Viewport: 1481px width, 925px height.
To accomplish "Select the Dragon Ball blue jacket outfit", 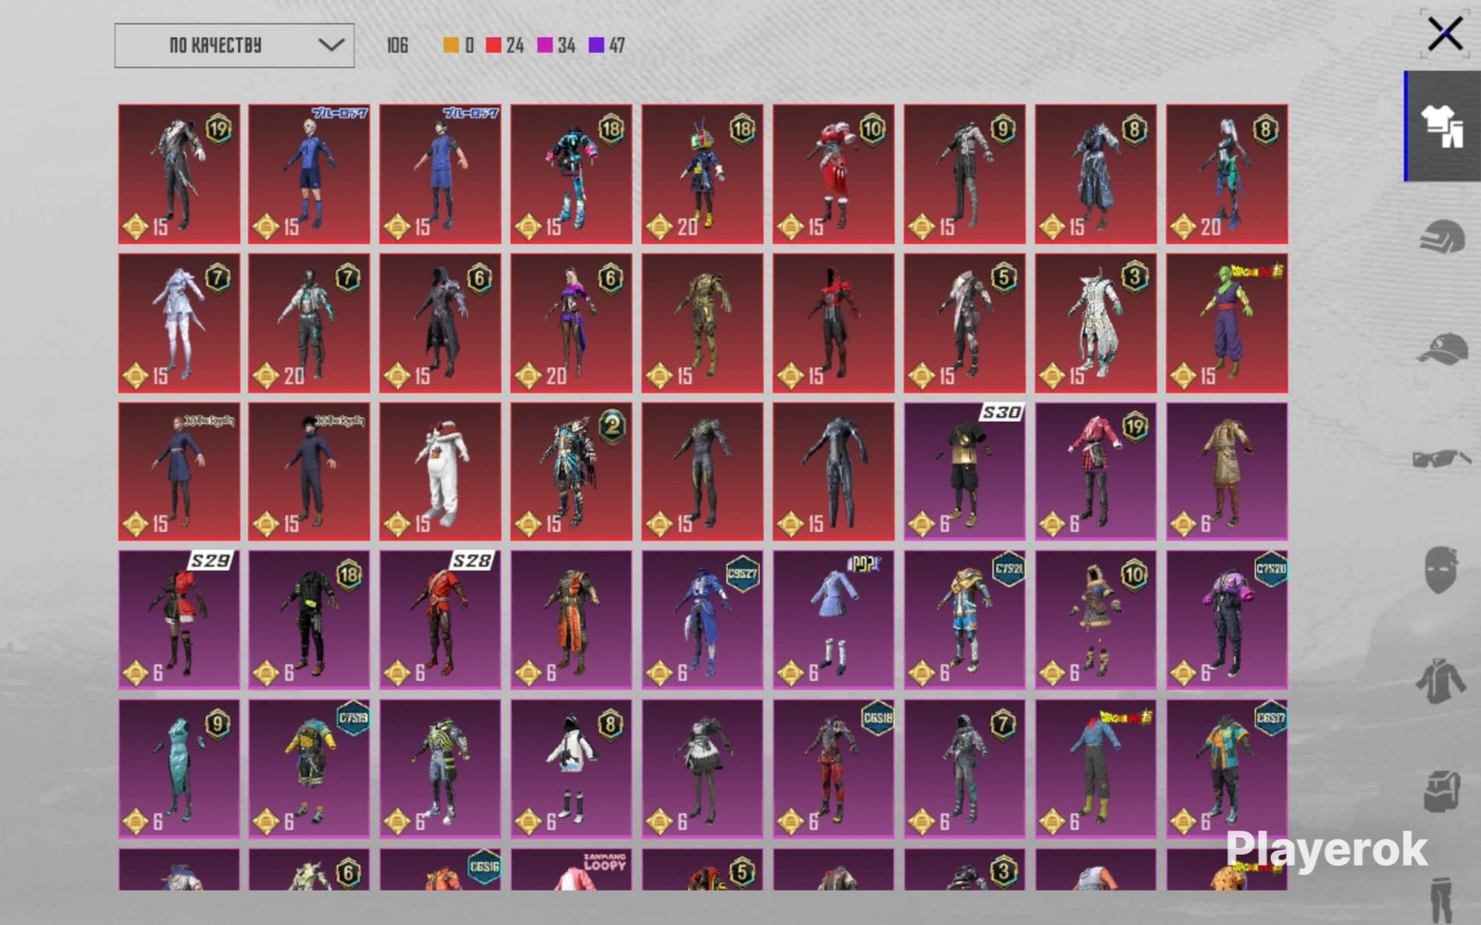I will pos(1096,769).
